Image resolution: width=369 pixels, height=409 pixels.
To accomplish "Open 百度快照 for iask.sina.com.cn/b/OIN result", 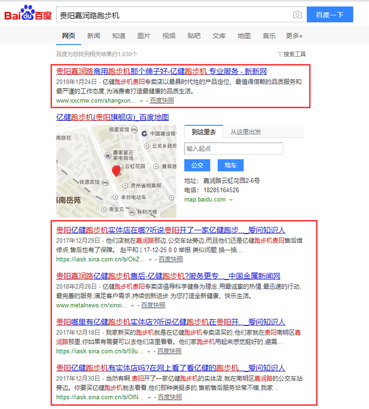I will (x=170, y=397).
